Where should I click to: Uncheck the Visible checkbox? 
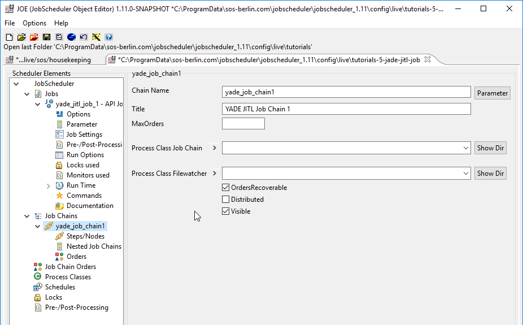click(225, 211)
